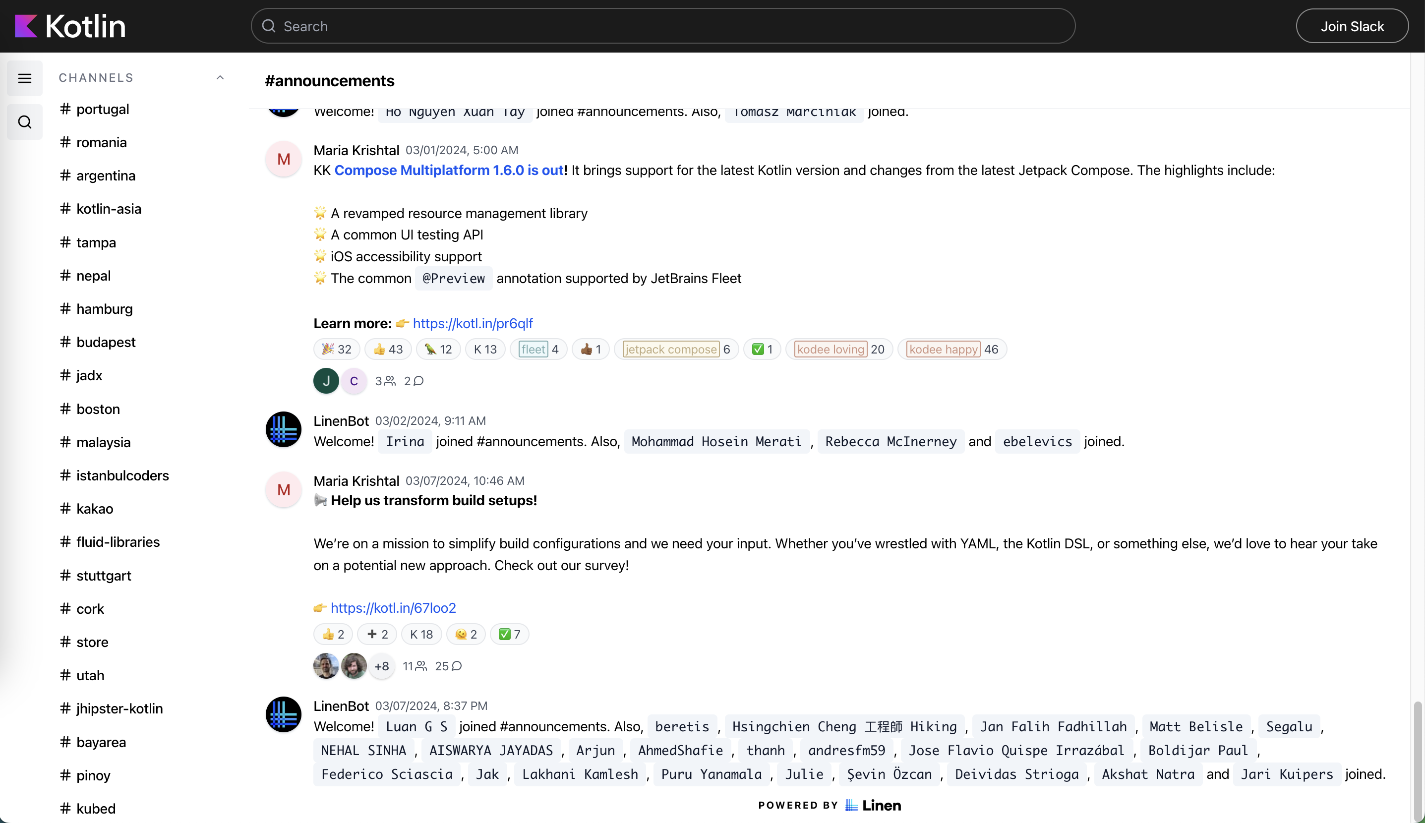Click Maria Krishtal avatar on 03/01 post

tap(283, 159)
